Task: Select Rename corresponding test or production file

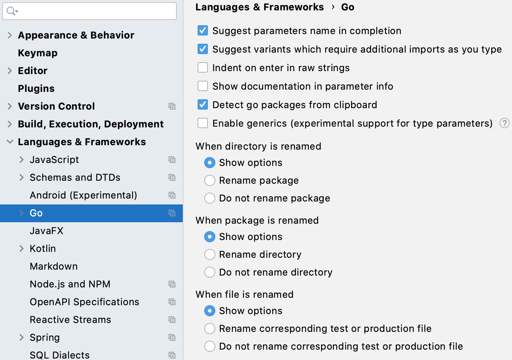Action: [210, 329]
